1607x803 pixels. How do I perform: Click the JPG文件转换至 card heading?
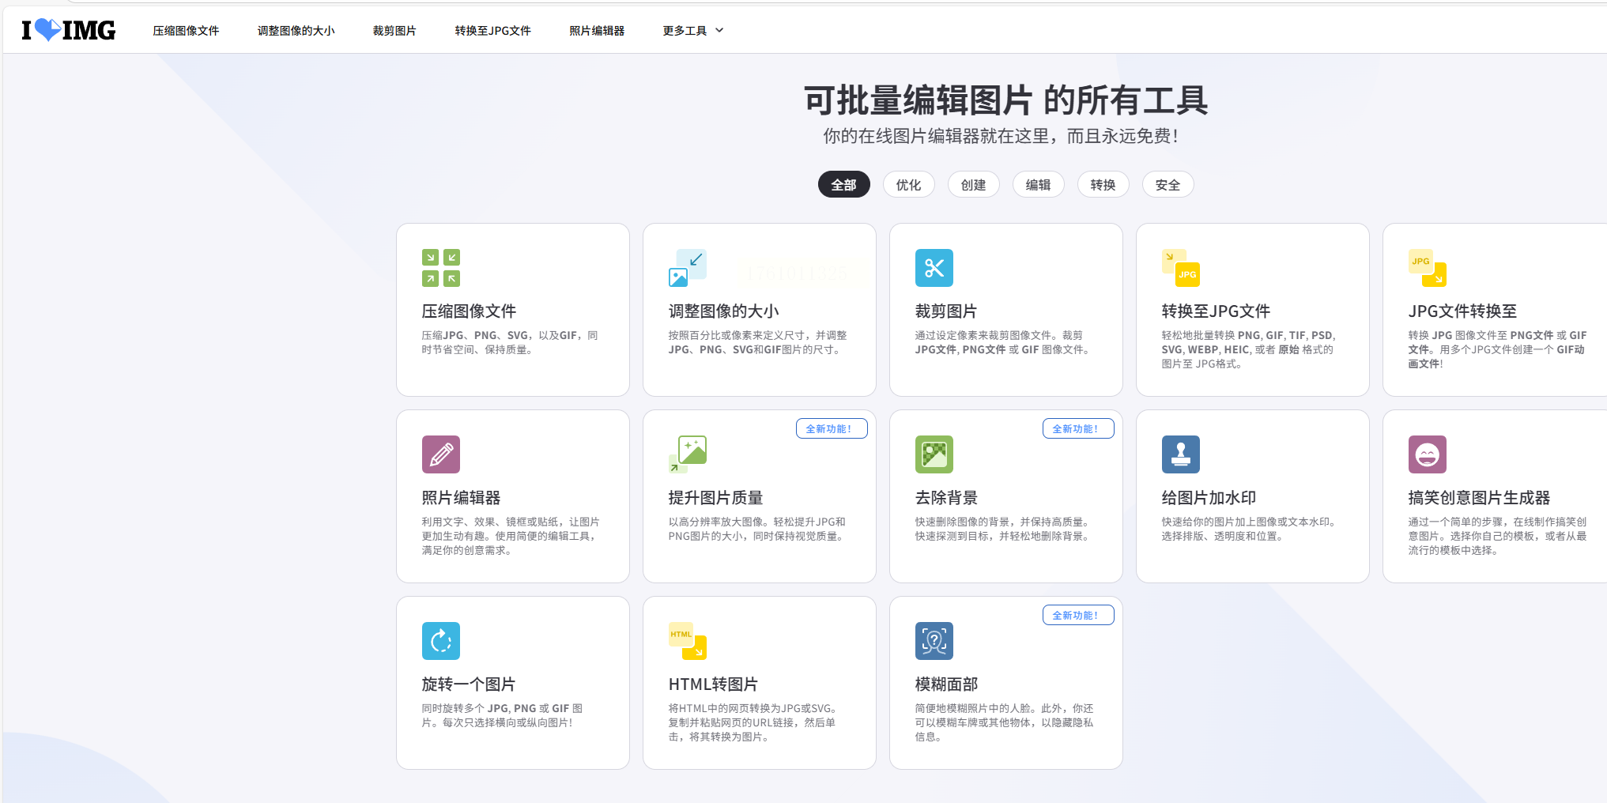1462,311
